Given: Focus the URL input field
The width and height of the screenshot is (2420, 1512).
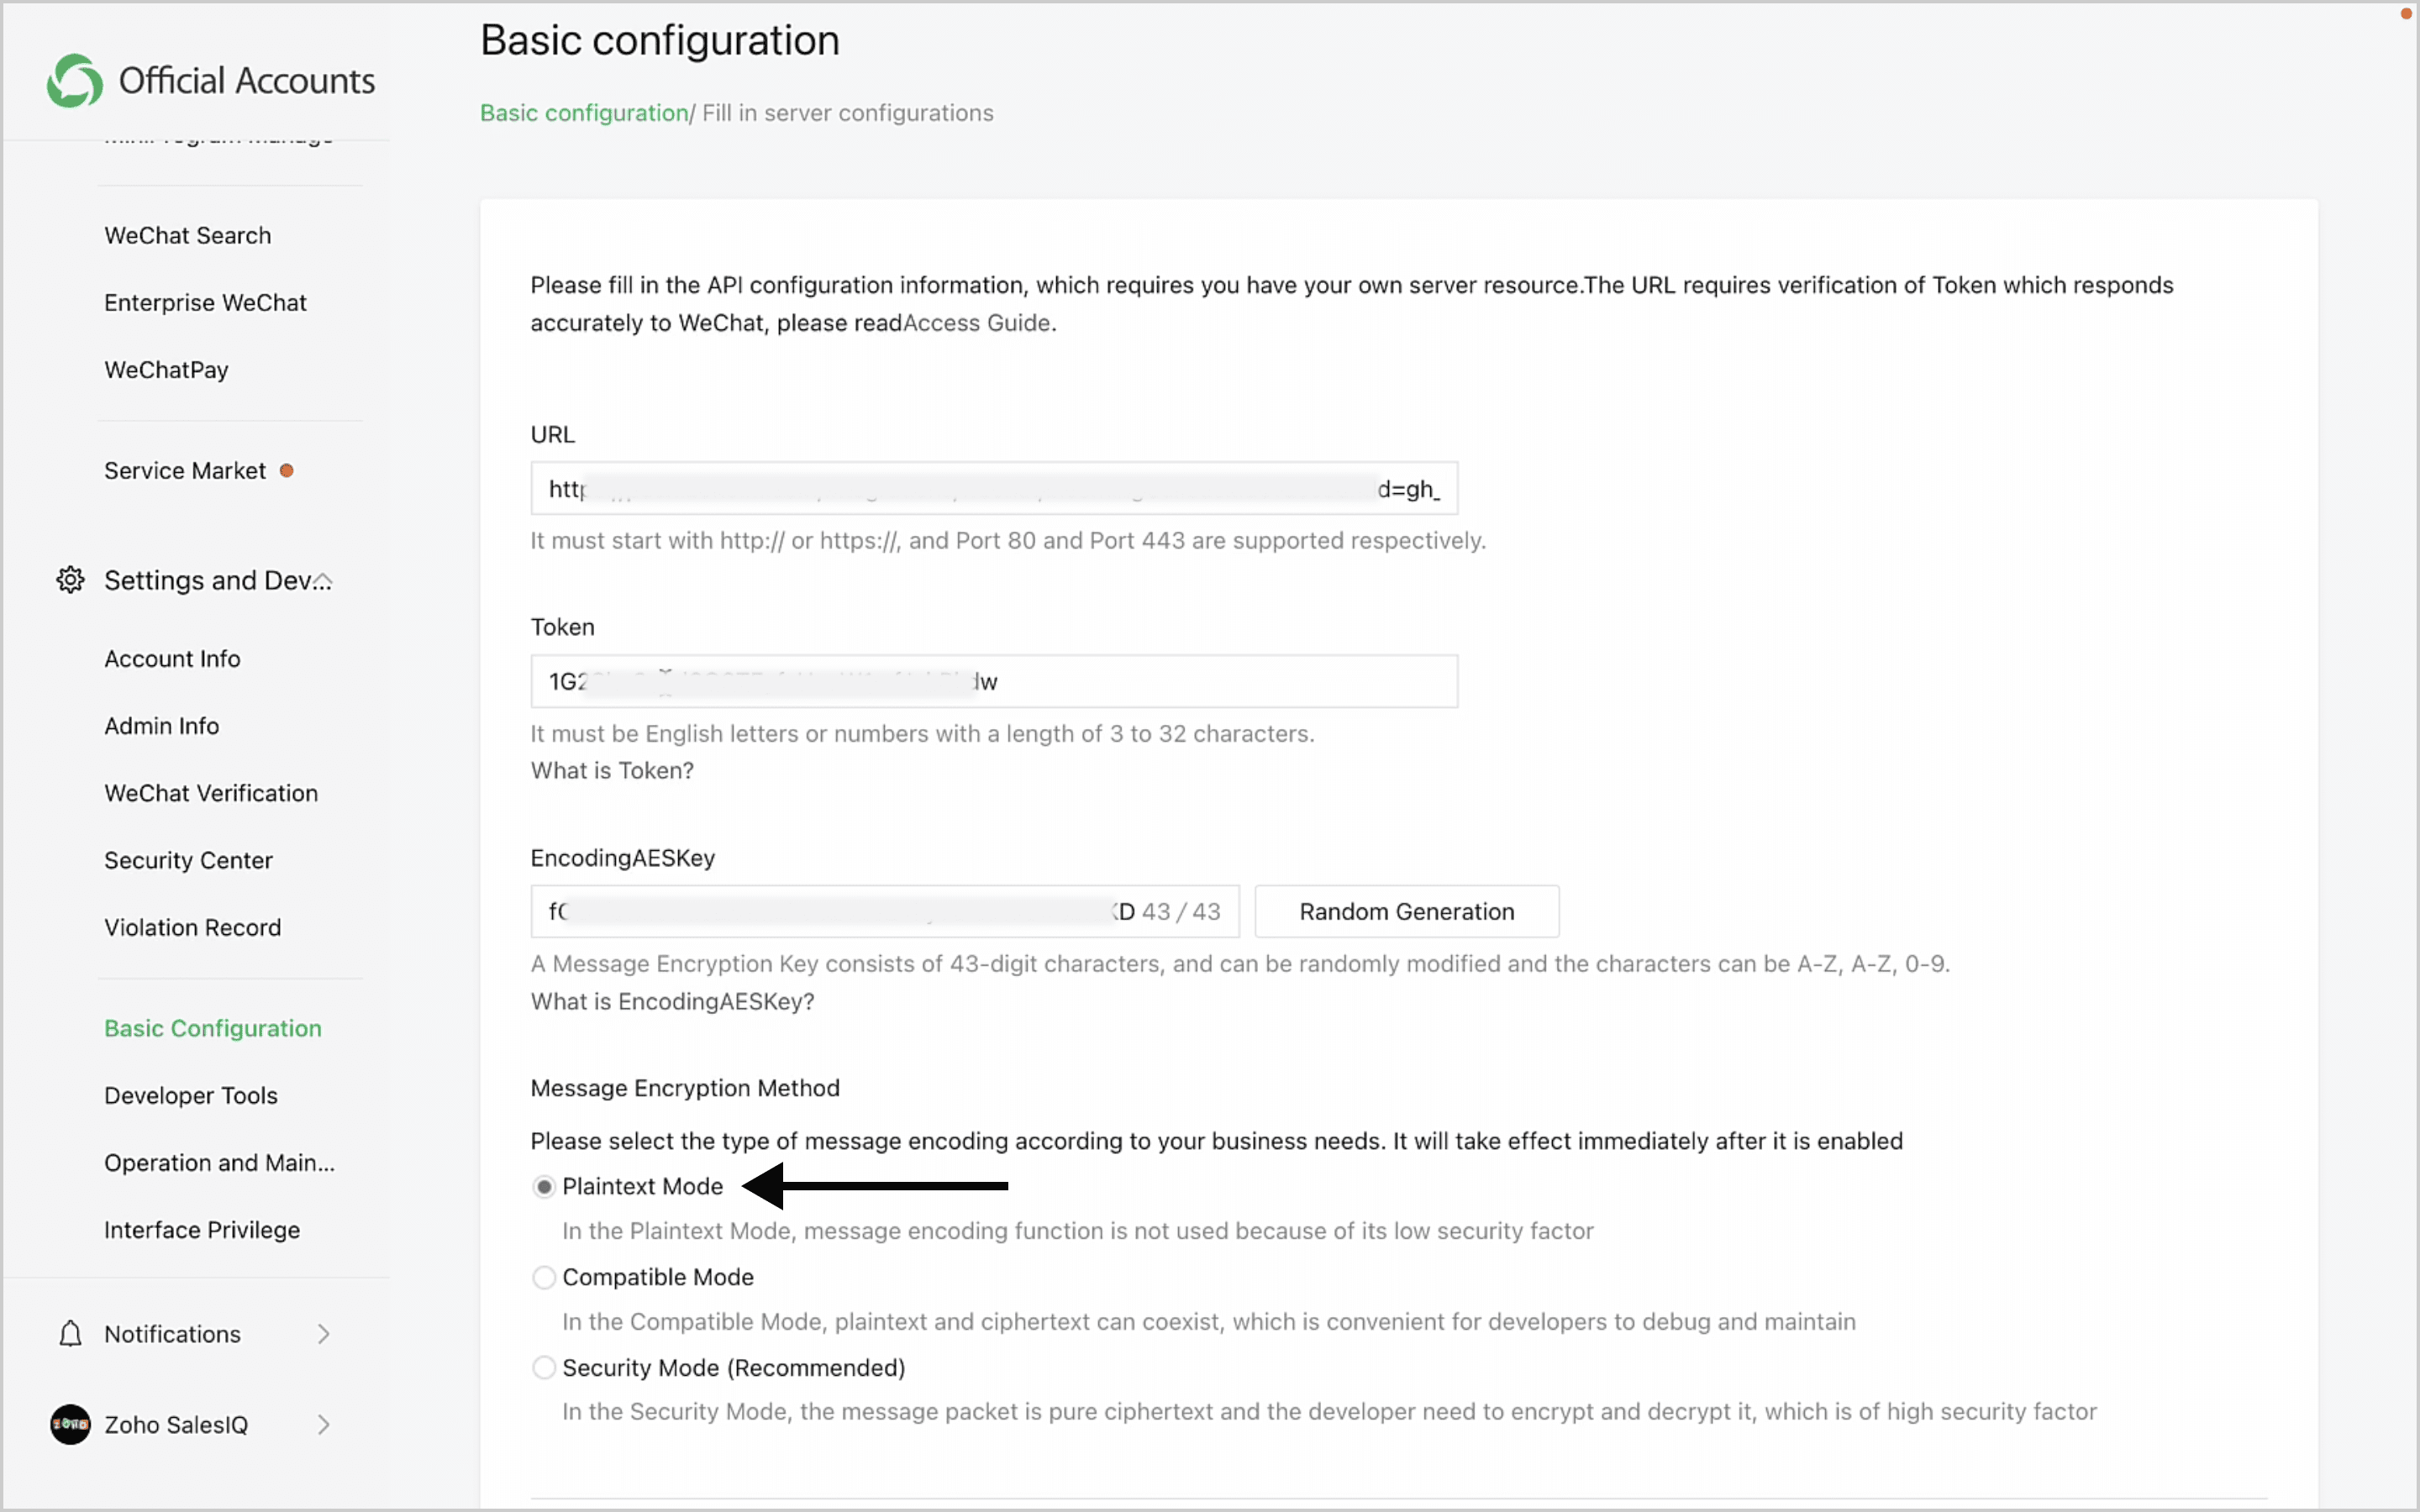Looking at the screenshot, I should [994, 488].
